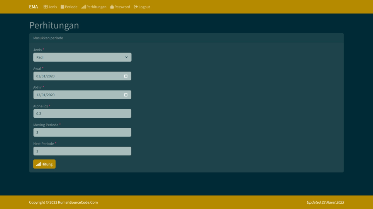Click the chevron arrow in Jenis select
Screen dimensions: 373x209
point(126,57)
